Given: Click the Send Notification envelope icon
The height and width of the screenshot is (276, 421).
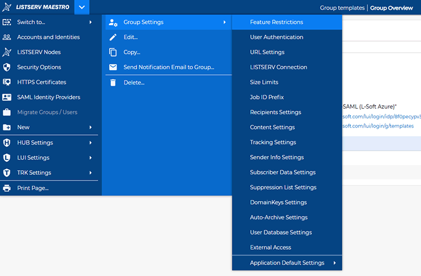Looking at the screenshot, I should coord(113,67).
